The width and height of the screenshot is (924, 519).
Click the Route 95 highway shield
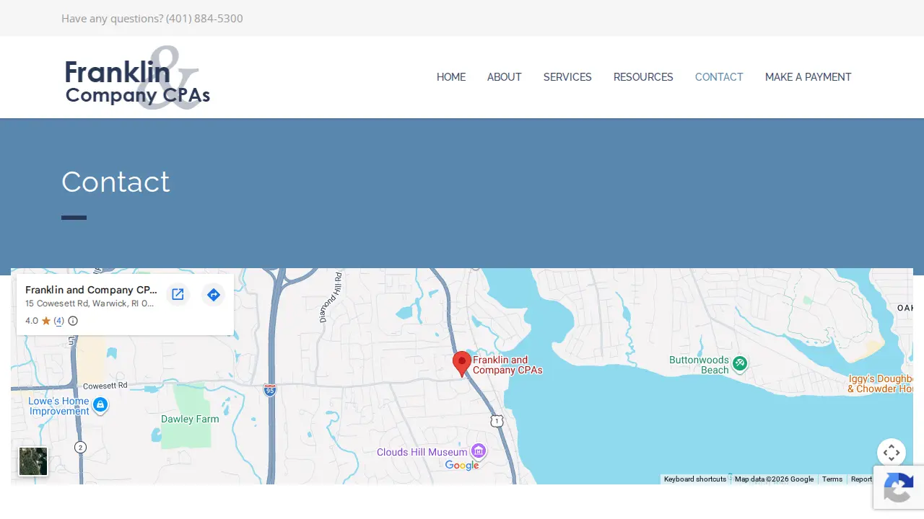[x=269, y=390]
